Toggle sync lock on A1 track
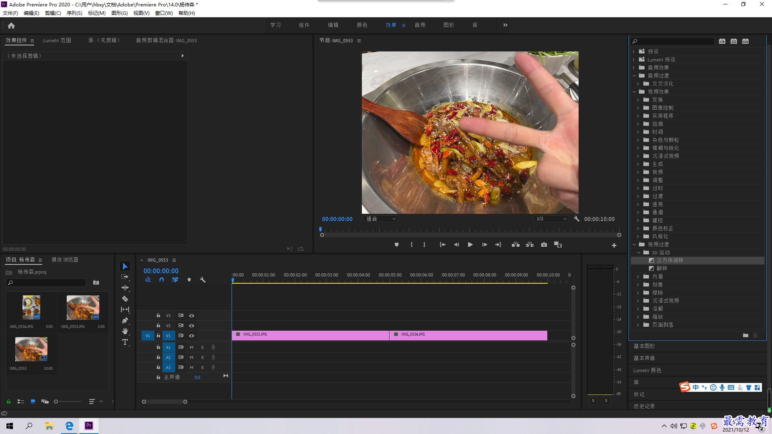The image size is (772, 434). click(x=181, y=347)
